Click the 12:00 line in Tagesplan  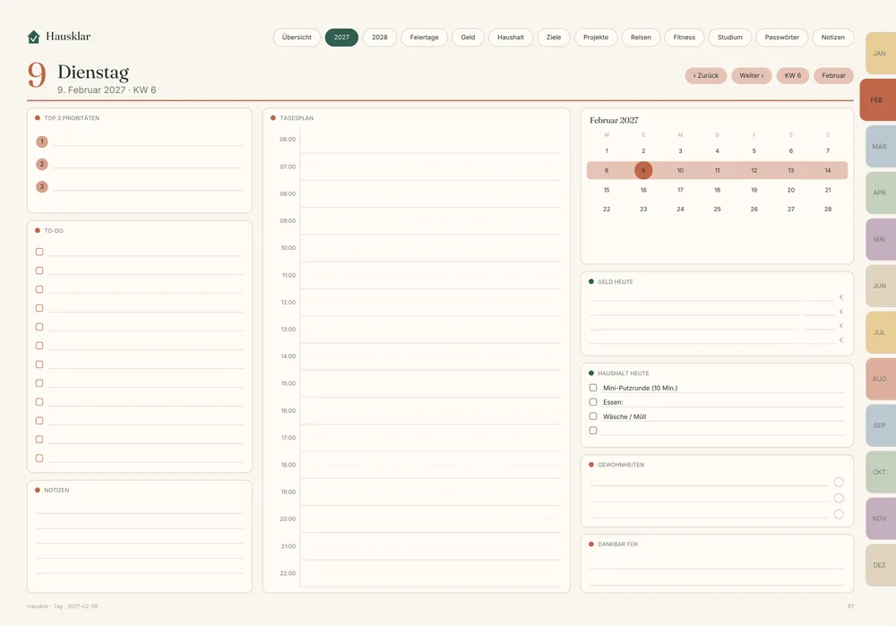(431, 303)
